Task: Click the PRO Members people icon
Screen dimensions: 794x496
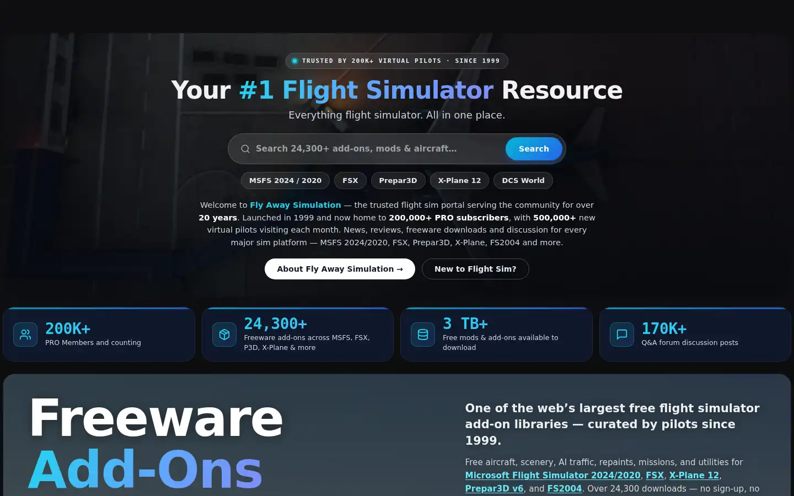Action: pos(25,335)
